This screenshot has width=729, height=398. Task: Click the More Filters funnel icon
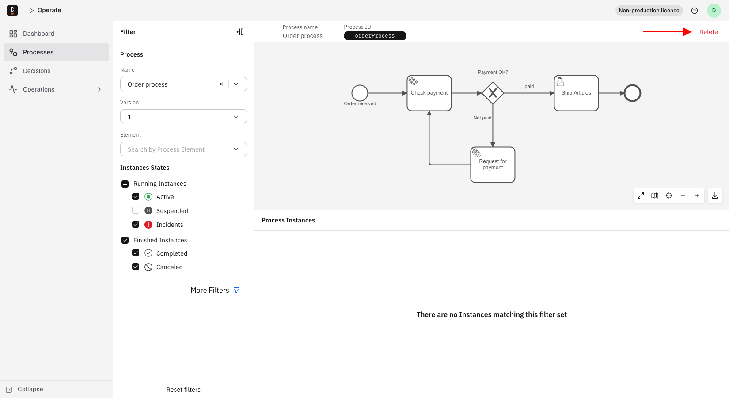pos(236,290)
